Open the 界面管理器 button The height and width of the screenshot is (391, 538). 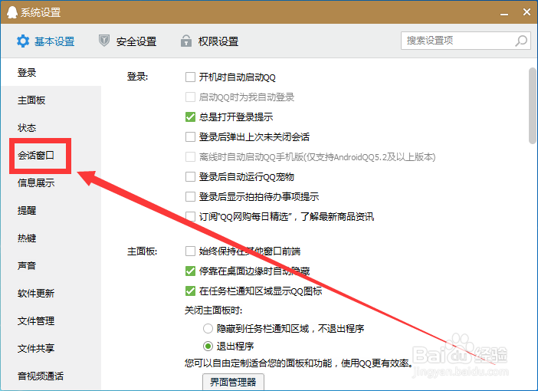(x=233, y=382)
